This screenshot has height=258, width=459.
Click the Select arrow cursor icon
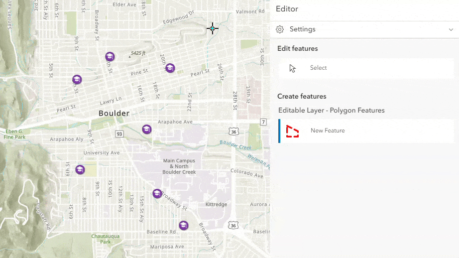[292, 68]
